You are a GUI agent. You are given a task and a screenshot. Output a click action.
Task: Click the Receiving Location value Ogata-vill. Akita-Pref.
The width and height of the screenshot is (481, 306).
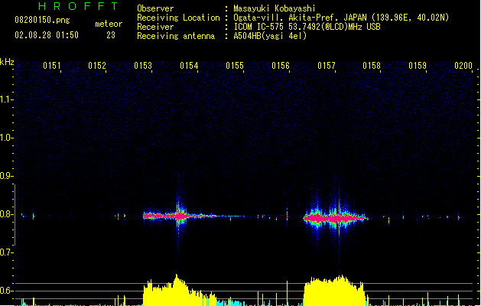[287, 18]
